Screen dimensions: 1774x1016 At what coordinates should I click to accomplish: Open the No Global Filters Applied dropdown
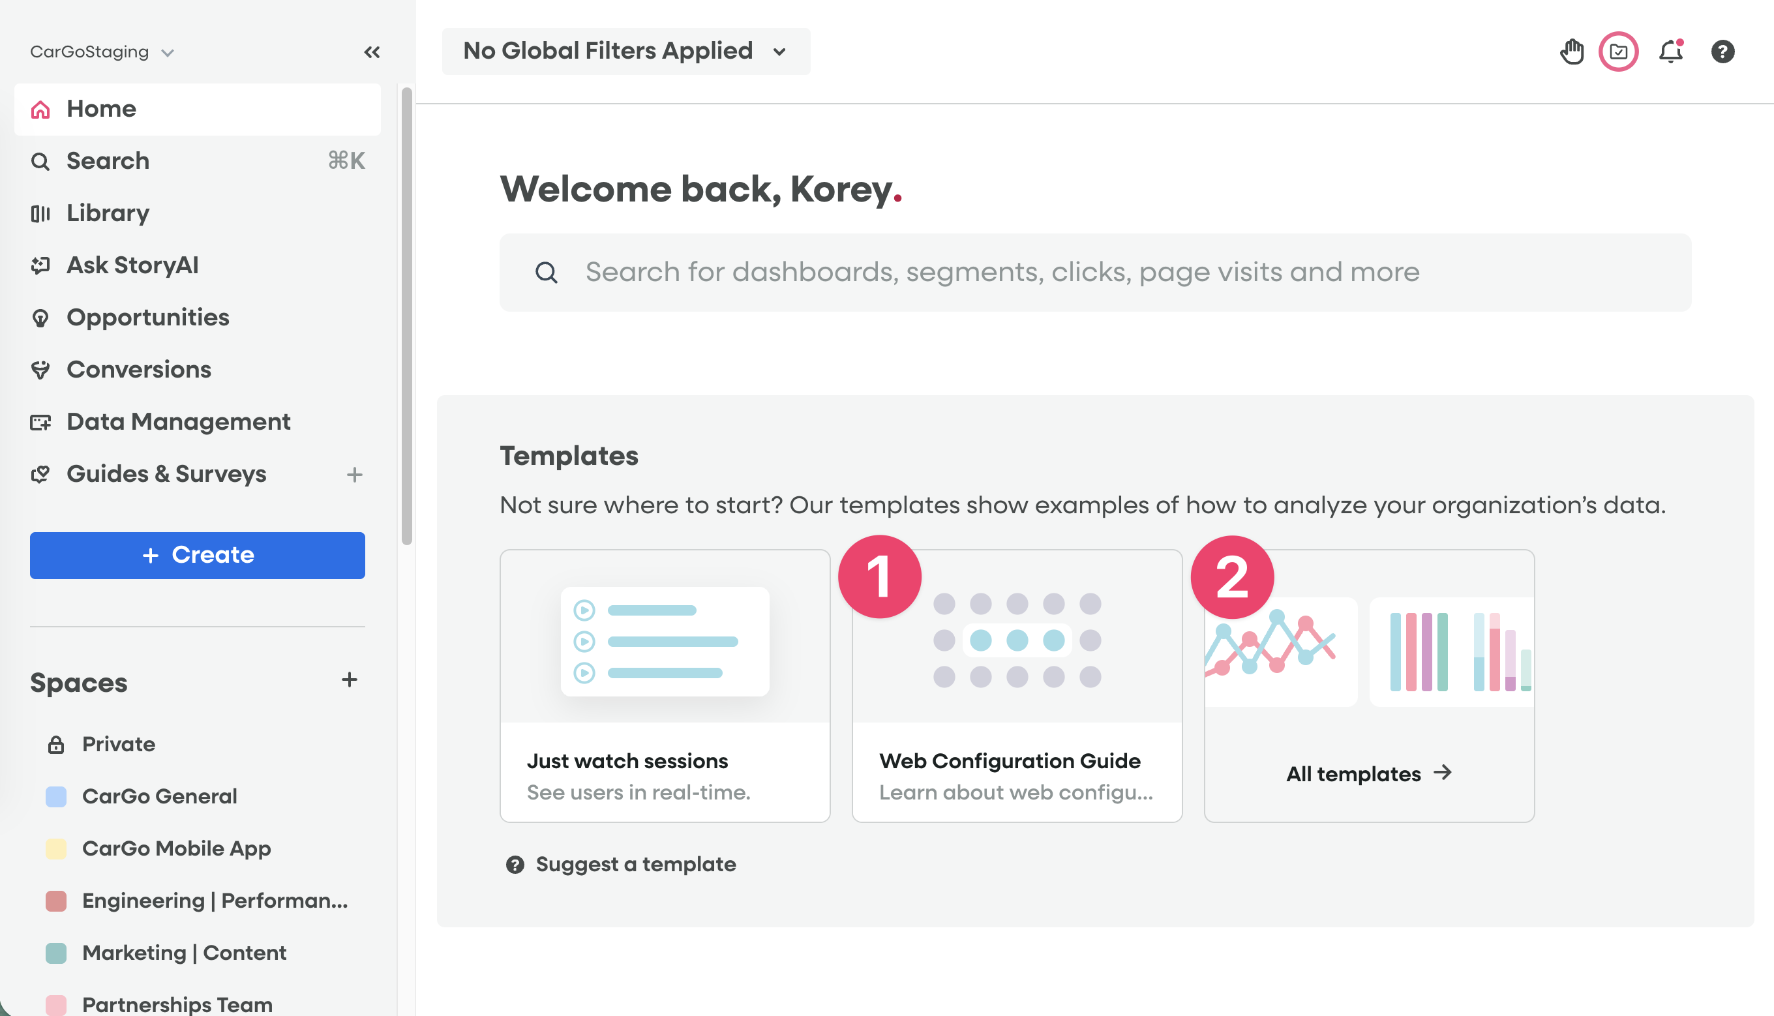[x=625, y=52]
